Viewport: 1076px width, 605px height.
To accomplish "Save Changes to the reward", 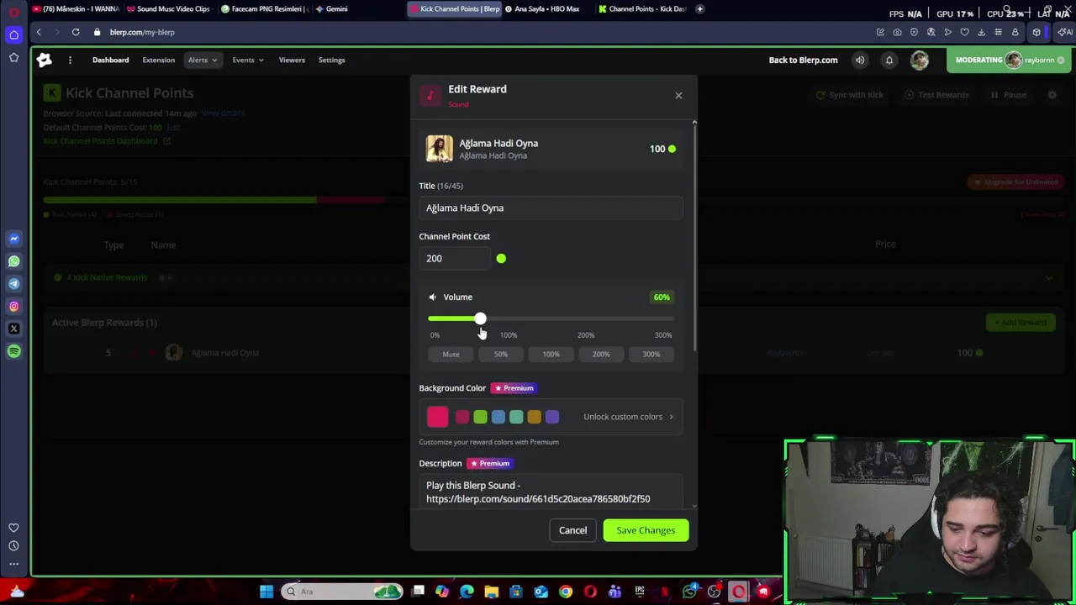I will [646, 530].
